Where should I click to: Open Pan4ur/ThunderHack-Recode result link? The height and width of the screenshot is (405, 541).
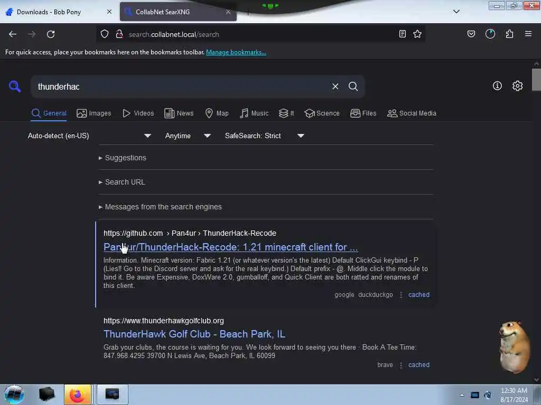click(231, 247)
